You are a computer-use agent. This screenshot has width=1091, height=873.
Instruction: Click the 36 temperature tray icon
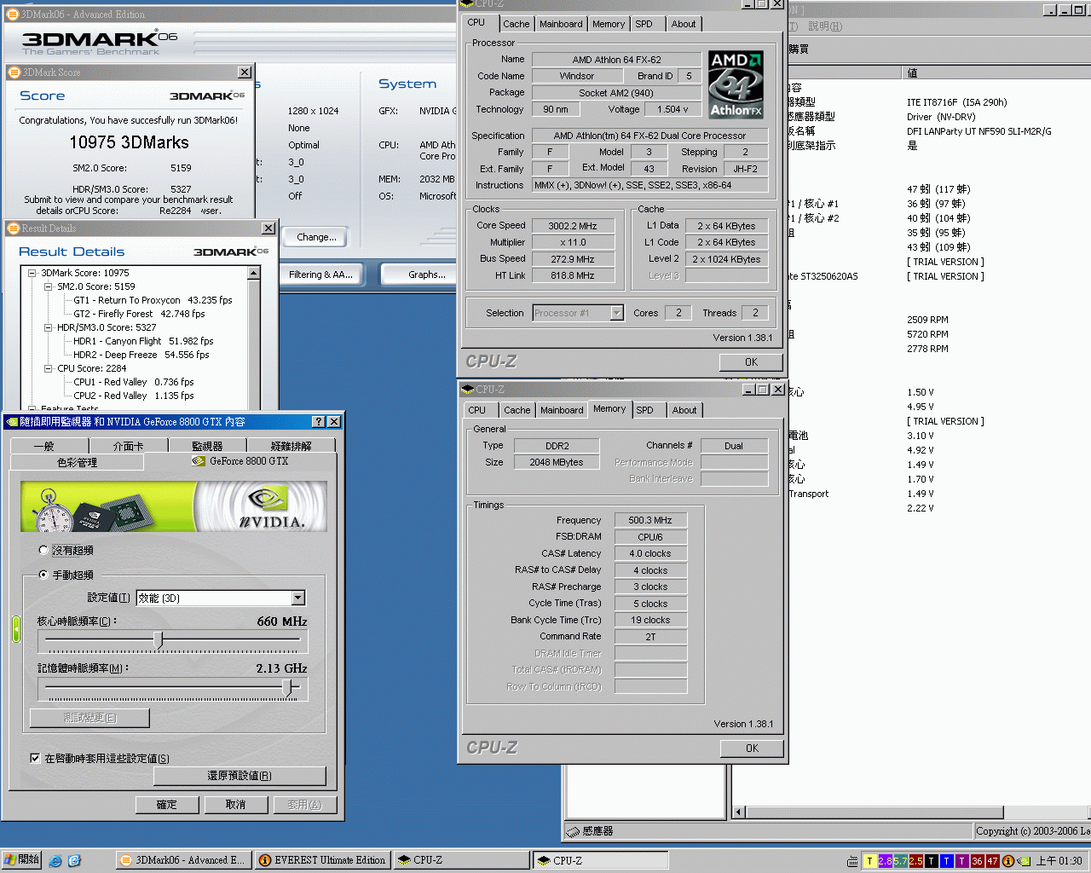pos(977,861)
